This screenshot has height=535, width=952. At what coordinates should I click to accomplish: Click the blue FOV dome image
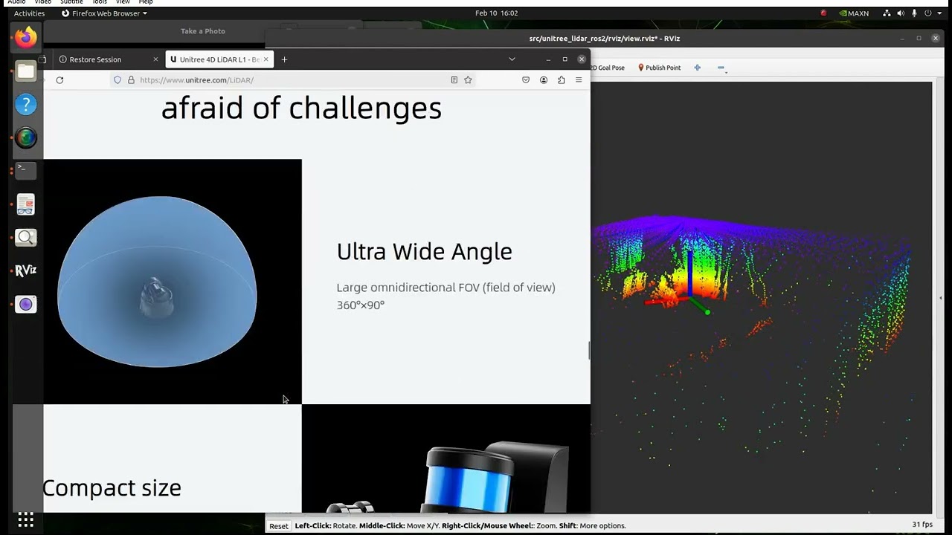pos(157,282)
